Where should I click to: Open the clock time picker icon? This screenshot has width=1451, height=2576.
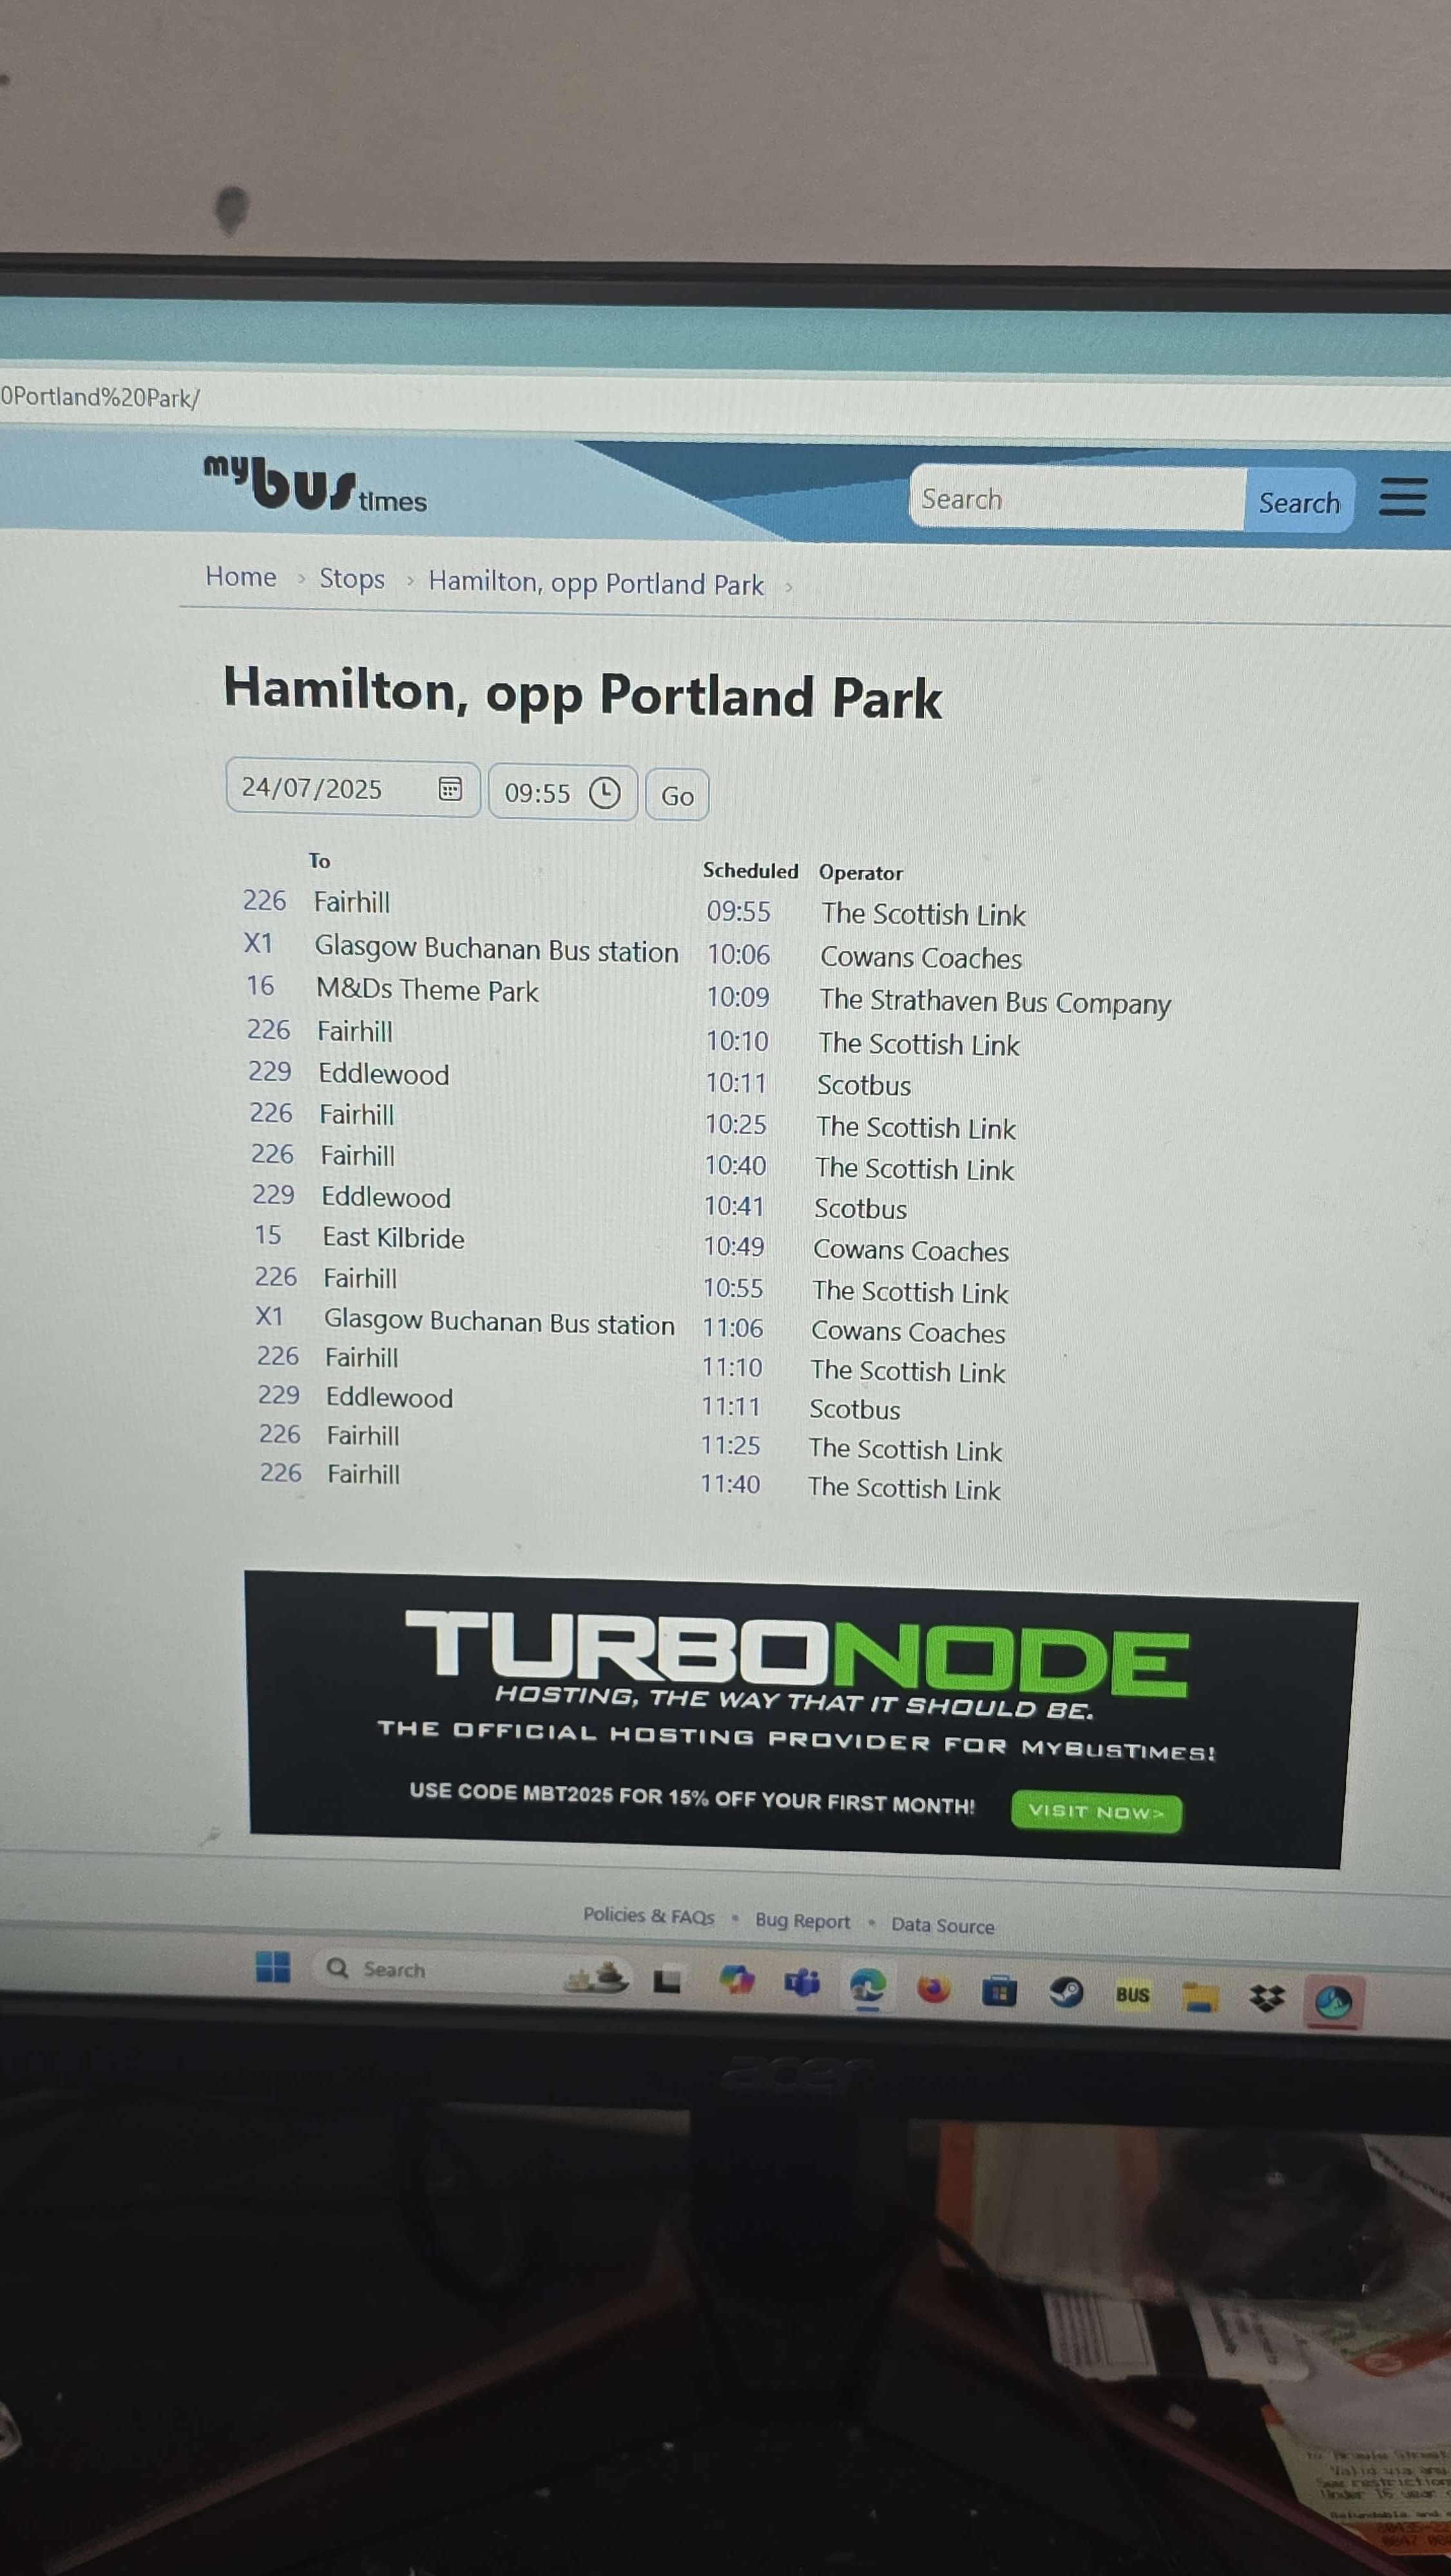604,793
